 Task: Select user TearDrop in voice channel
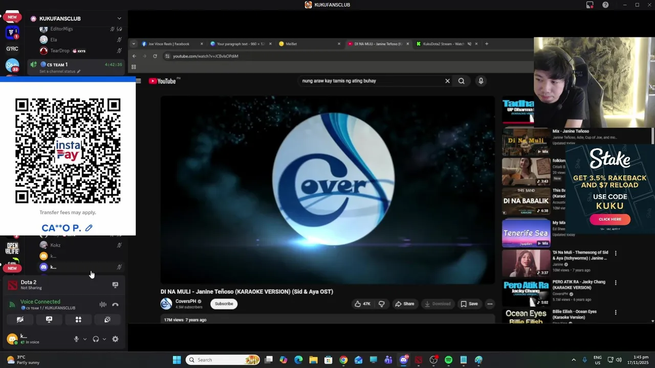tap(81, 51)
